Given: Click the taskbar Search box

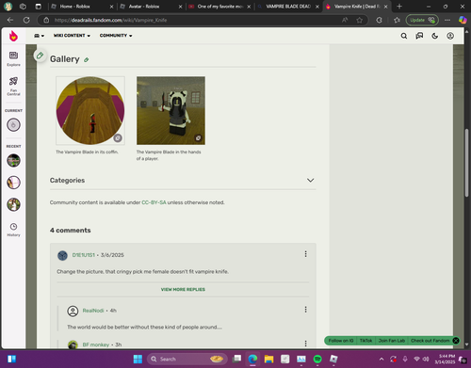Looking at the screenshot, I should click(x=187, y=359).
